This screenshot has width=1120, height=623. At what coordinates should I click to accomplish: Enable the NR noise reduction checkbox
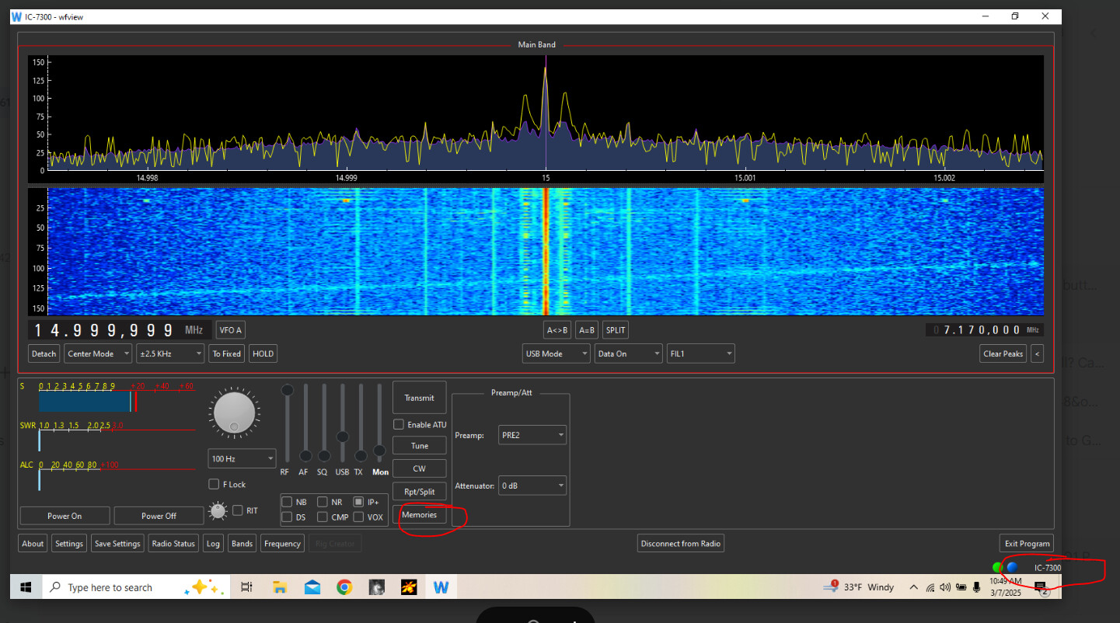coord(323,502)
